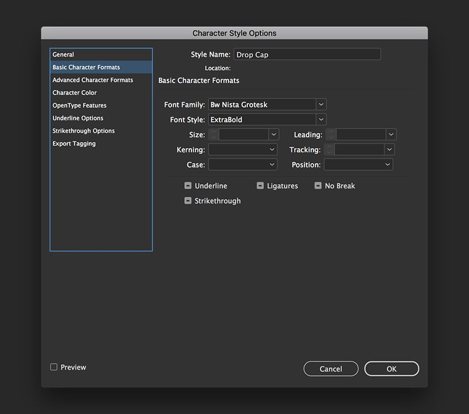Open the Font Family dropdown

321,104
